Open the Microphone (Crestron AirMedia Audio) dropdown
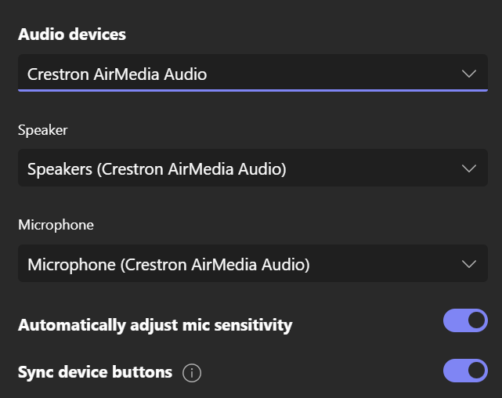This screenshot has height=398, width=502. [253, 263]
